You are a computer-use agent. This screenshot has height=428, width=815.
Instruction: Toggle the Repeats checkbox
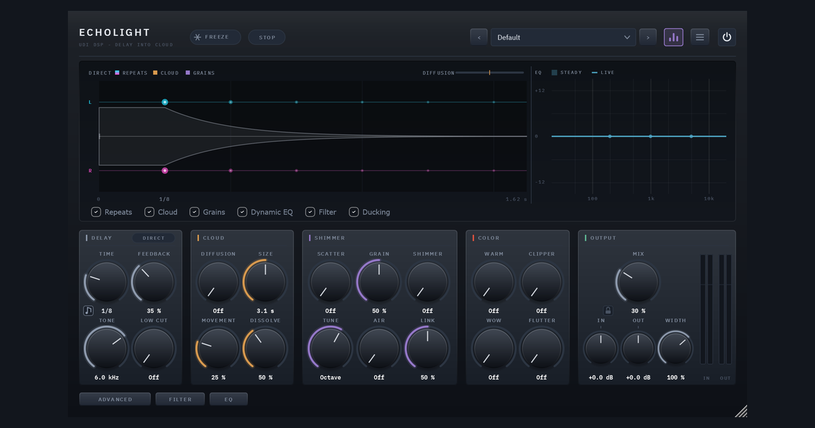point(96,212)
